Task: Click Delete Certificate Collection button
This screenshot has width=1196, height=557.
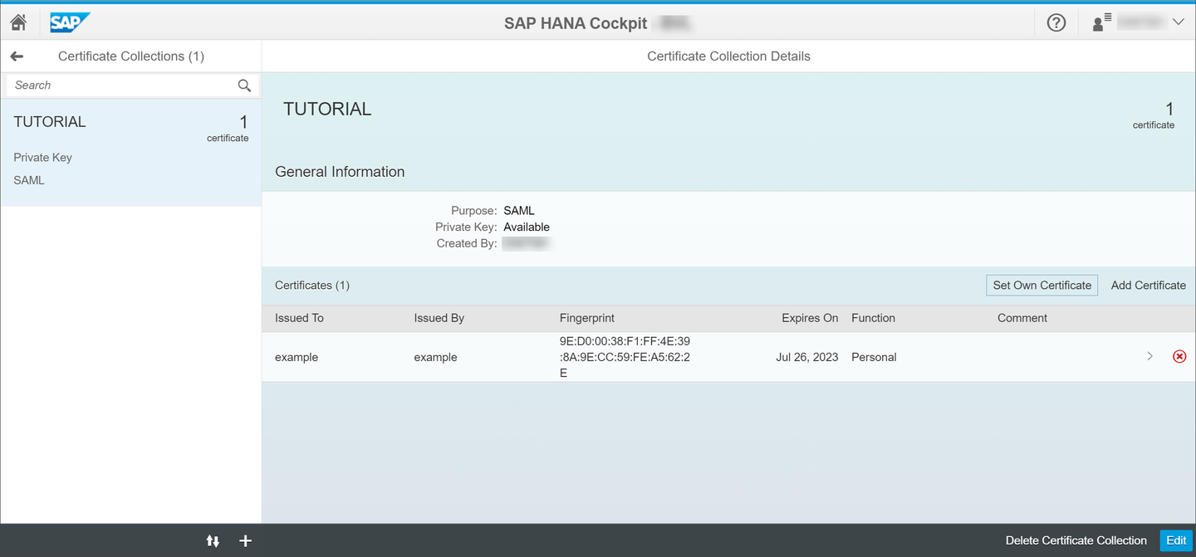Action: point(1076,540)
